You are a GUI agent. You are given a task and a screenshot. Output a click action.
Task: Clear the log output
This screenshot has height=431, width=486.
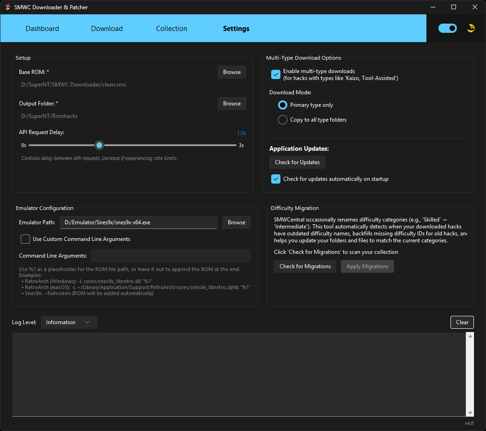462,322
